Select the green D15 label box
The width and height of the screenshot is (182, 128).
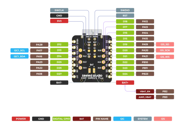pyautogui.click(x=125, y=39)
